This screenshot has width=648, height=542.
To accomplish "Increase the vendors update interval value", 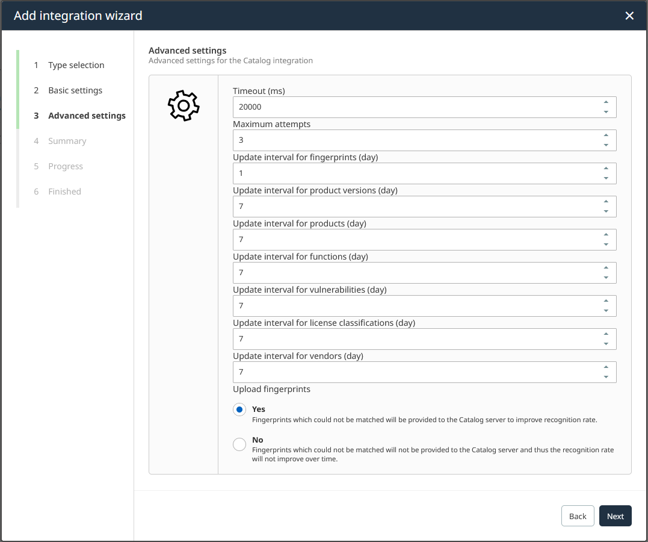I will 606,367.
